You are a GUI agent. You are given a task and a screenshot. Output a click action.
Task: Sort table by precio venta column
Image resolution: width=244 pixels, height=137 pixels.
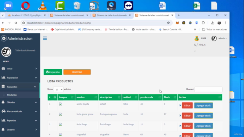pos(150,97)
